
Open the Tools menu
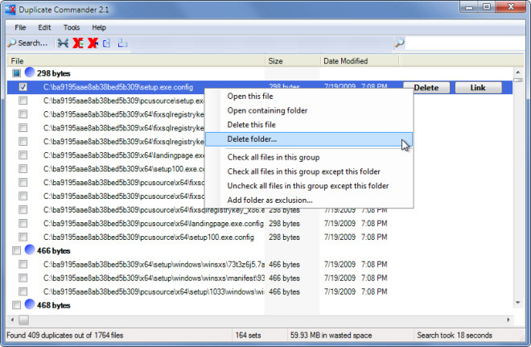click(72, 27)
